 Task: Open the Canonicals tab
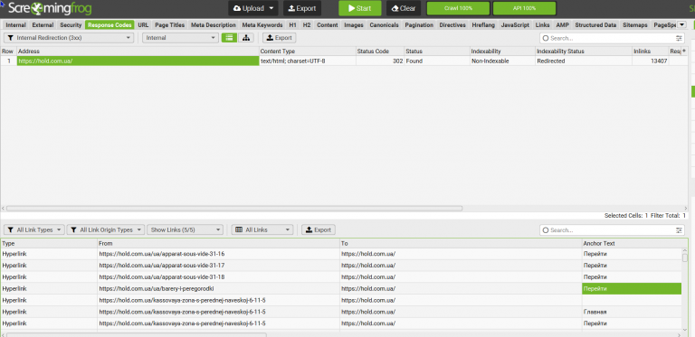coord(385,25)
